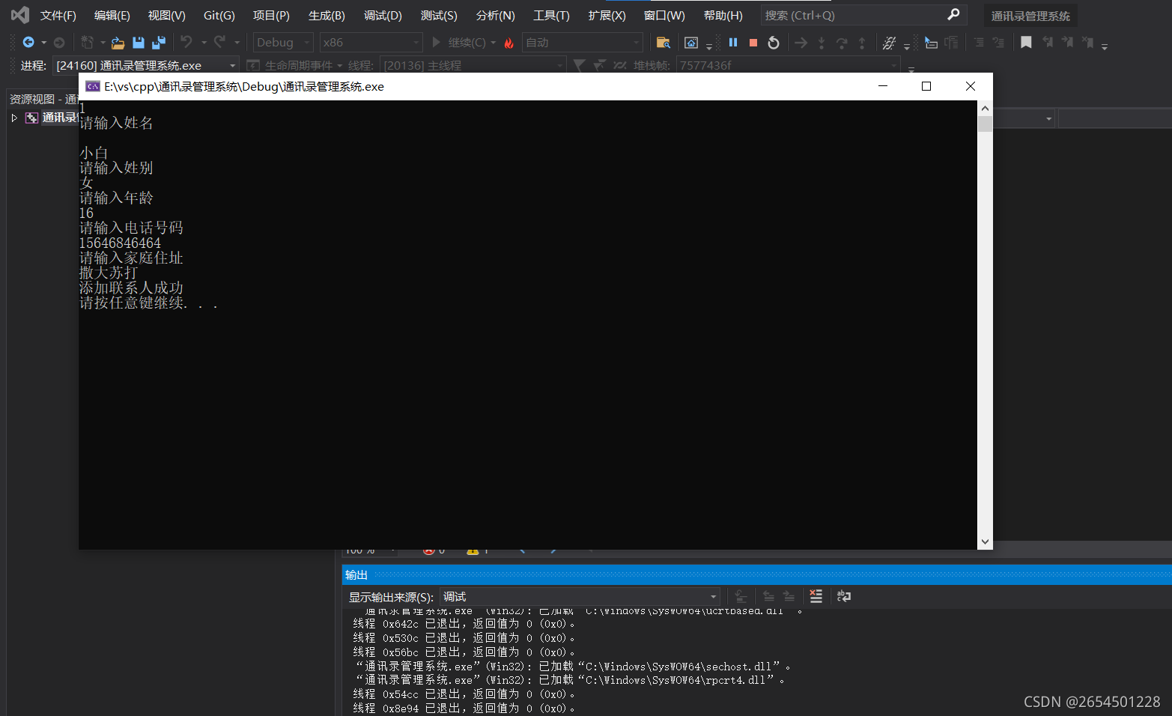1172x716 pixels.
Task: Restart the debug session
Action: 774,43
